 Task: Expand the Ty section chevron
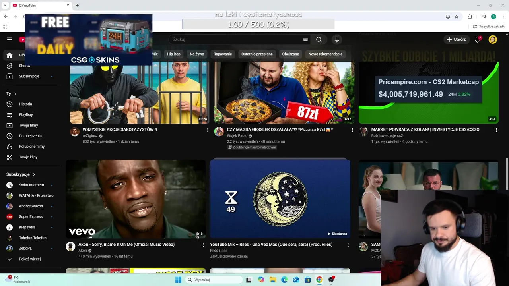click(15, 94)
